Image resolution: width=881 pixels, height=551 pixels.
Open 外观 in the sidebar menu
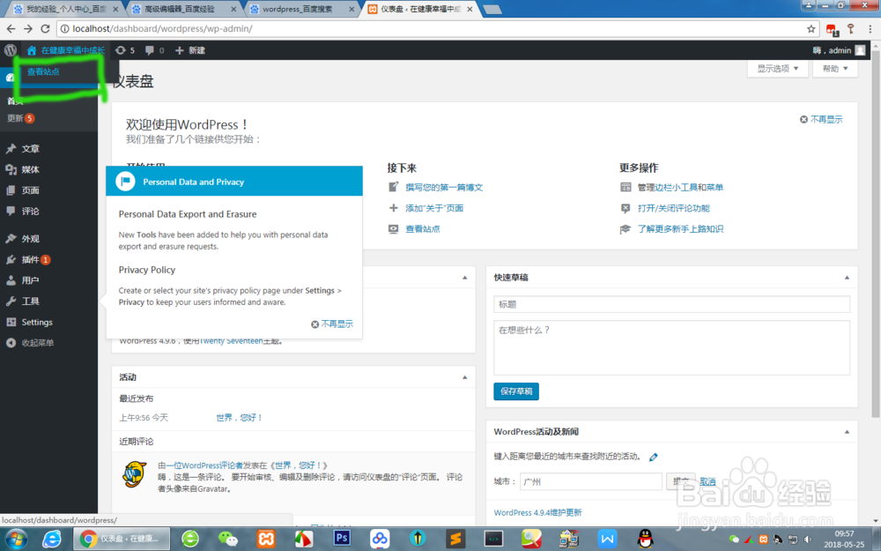point(30,238)
